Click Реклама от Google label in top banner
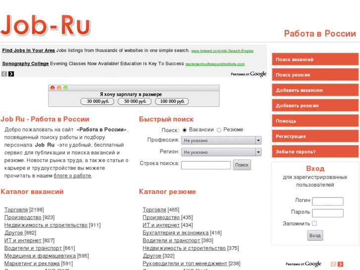Image resolution: width=360 pixels, height=270 pixels. coord(249,74)
